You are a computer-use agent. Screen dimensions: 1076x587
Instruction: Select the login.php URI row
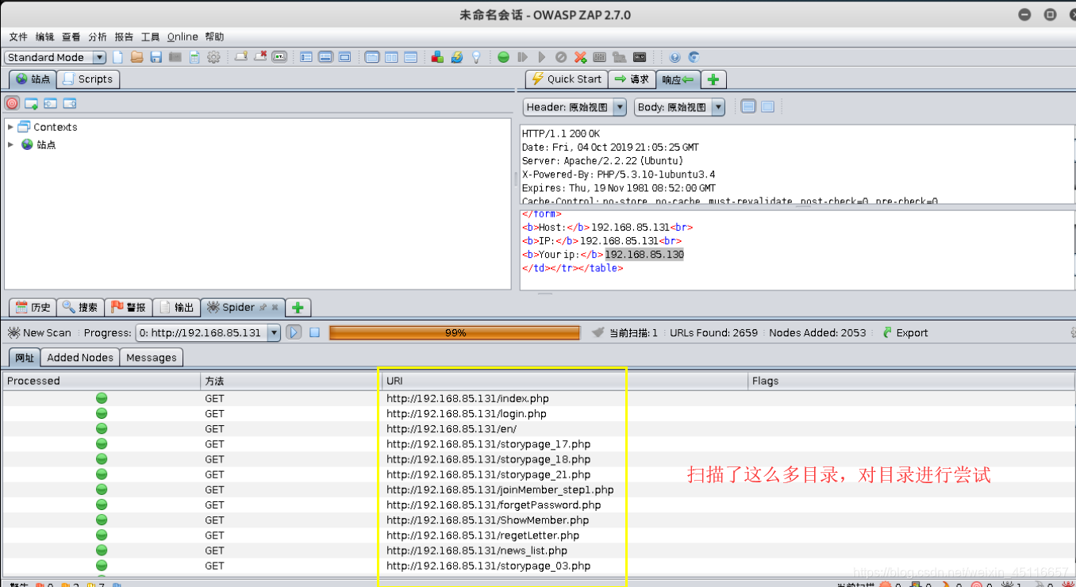[x=538, y=413]
